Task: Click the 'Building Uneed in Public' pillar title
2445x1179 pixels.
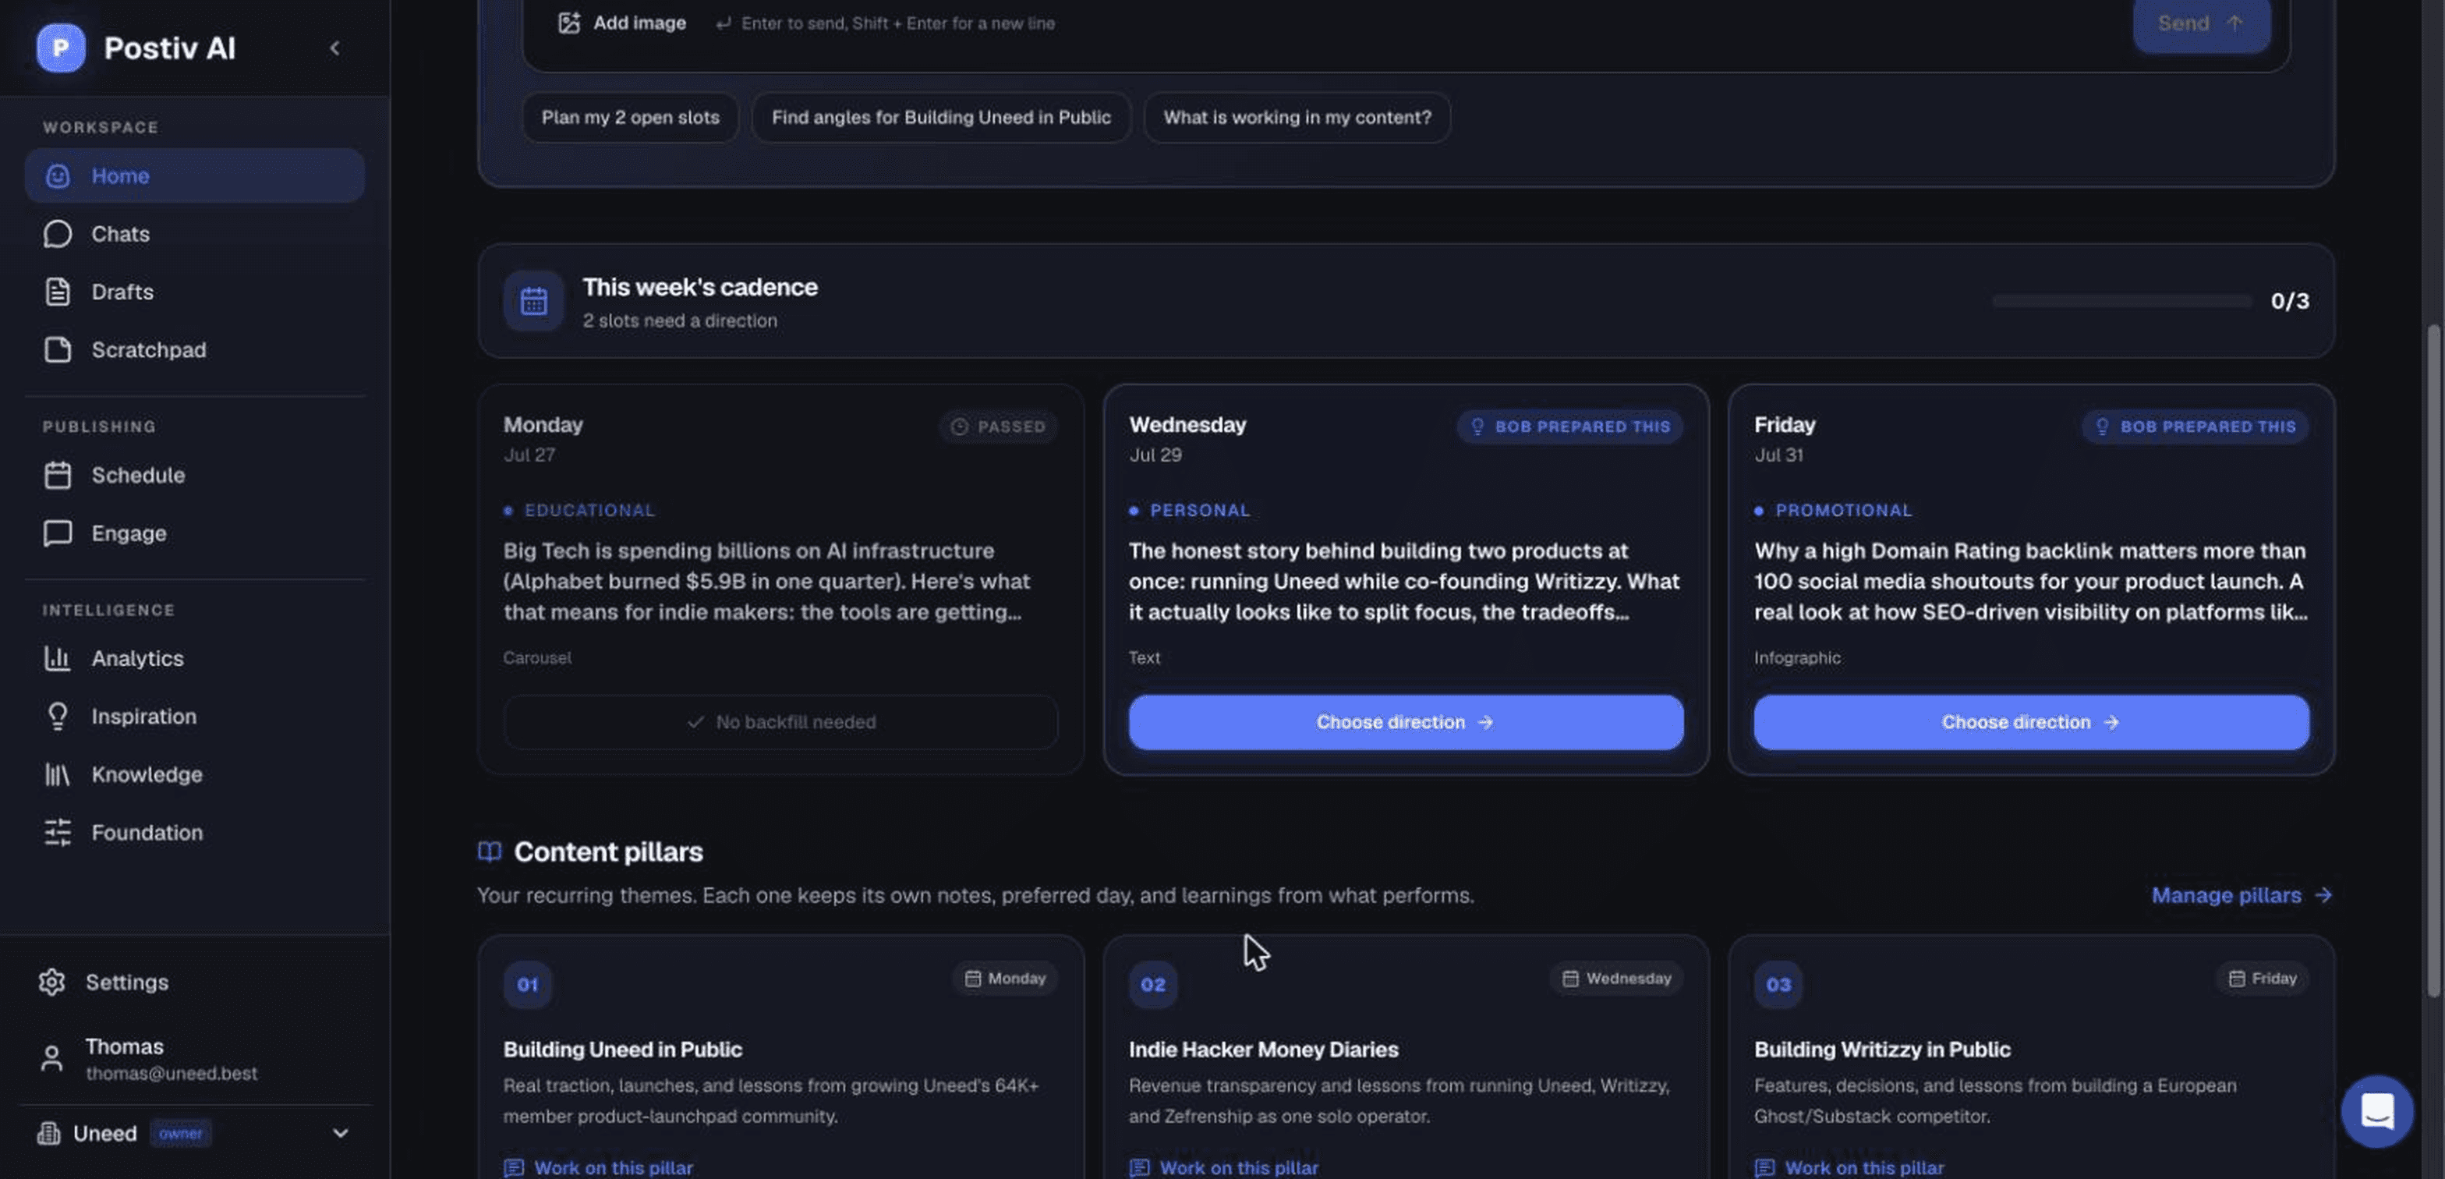Action: click(x=623, y=1049)
